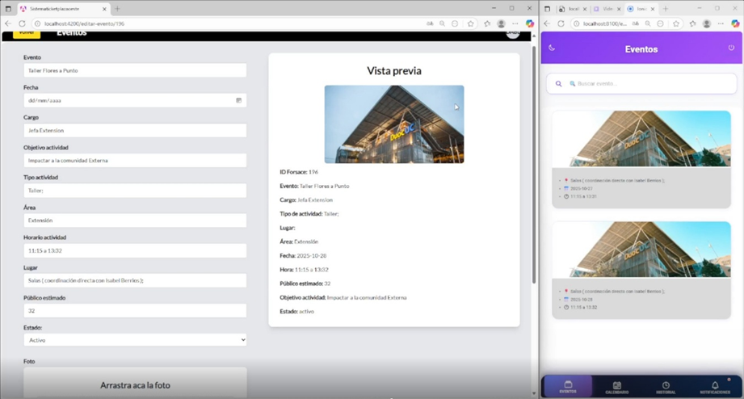This screenshot has width=744, height=399.
Task: Click the first event card image
Action: (641, 139)
